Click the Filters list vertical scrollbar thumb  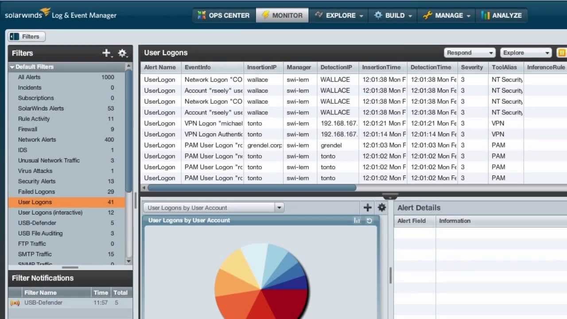click(129, 131)
